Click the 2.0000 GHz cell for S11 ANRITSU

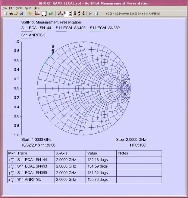(70, 180)
